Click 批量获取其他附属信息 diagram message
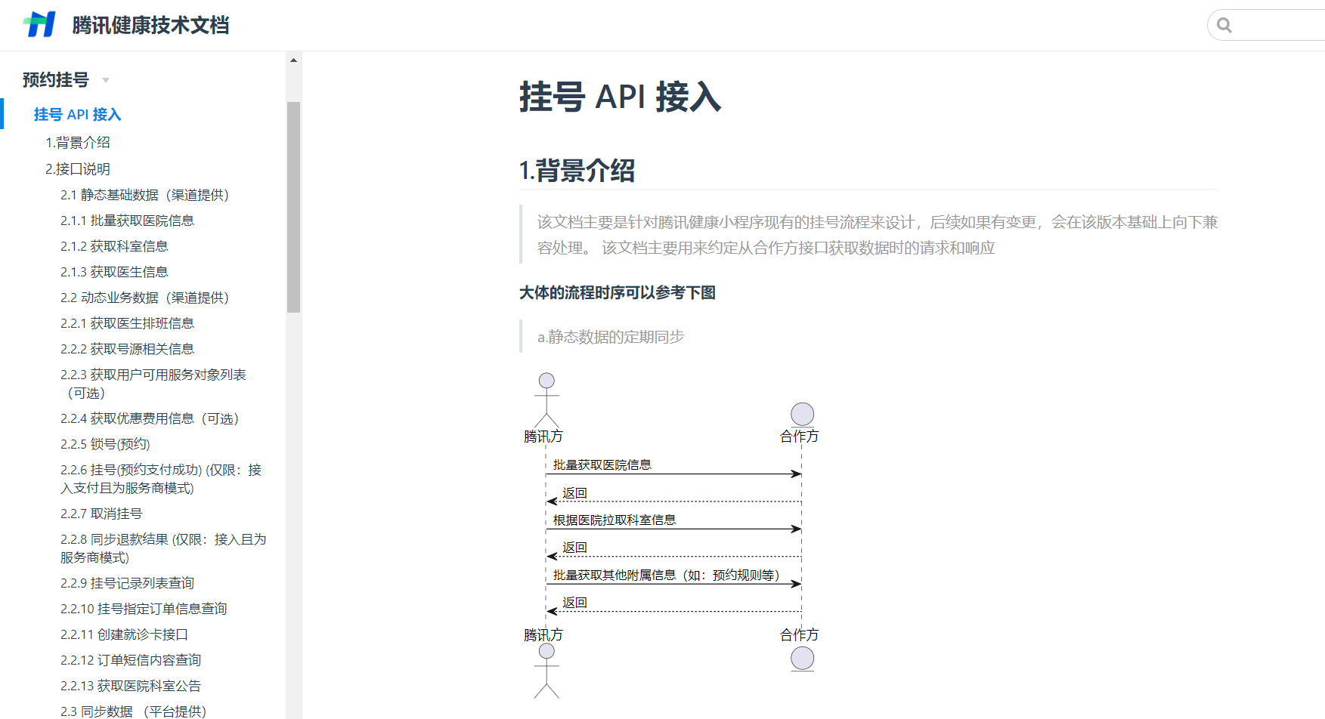 [667, 575]
